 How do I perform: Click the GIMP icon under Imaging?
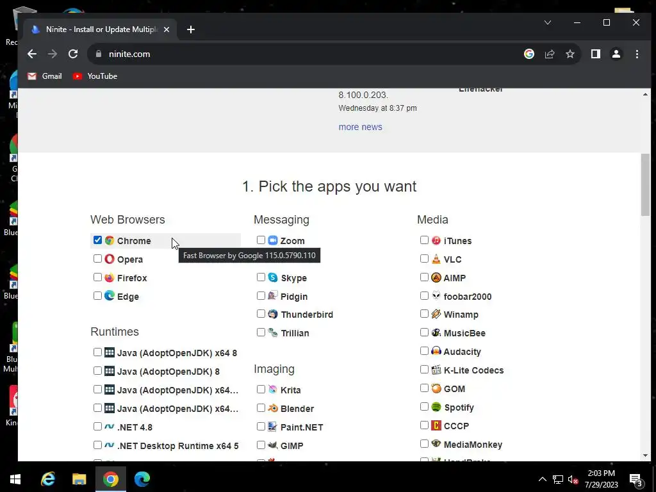(273, 445)
